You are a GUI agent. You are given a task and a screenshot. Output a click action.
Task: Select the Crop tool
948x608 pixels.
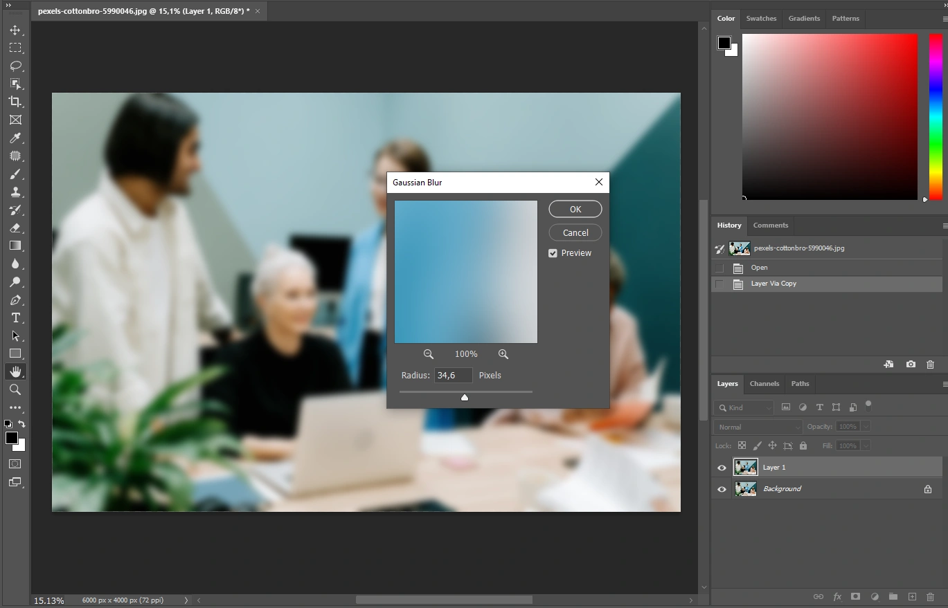tap(15, 102)
